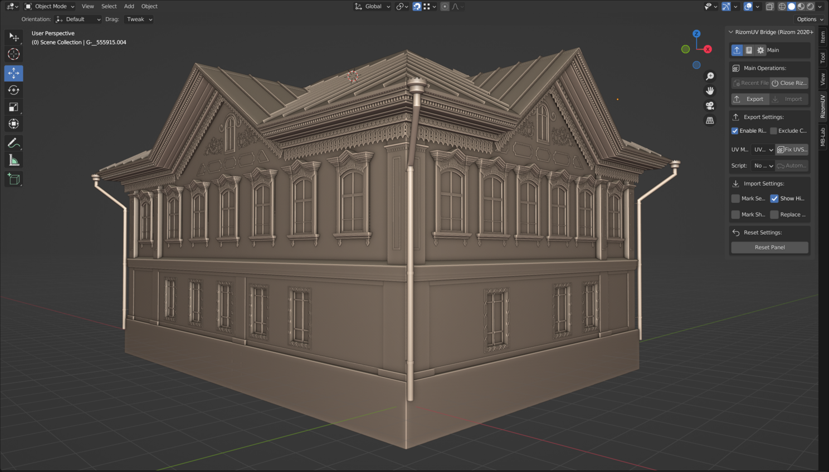
Task: Toggle the Exclude C... checkbox
Action: 773,131
